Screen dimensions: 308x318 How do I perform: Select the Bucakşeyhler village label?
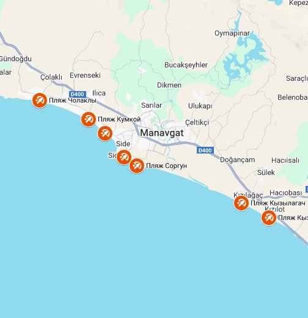tap(186, 65)
